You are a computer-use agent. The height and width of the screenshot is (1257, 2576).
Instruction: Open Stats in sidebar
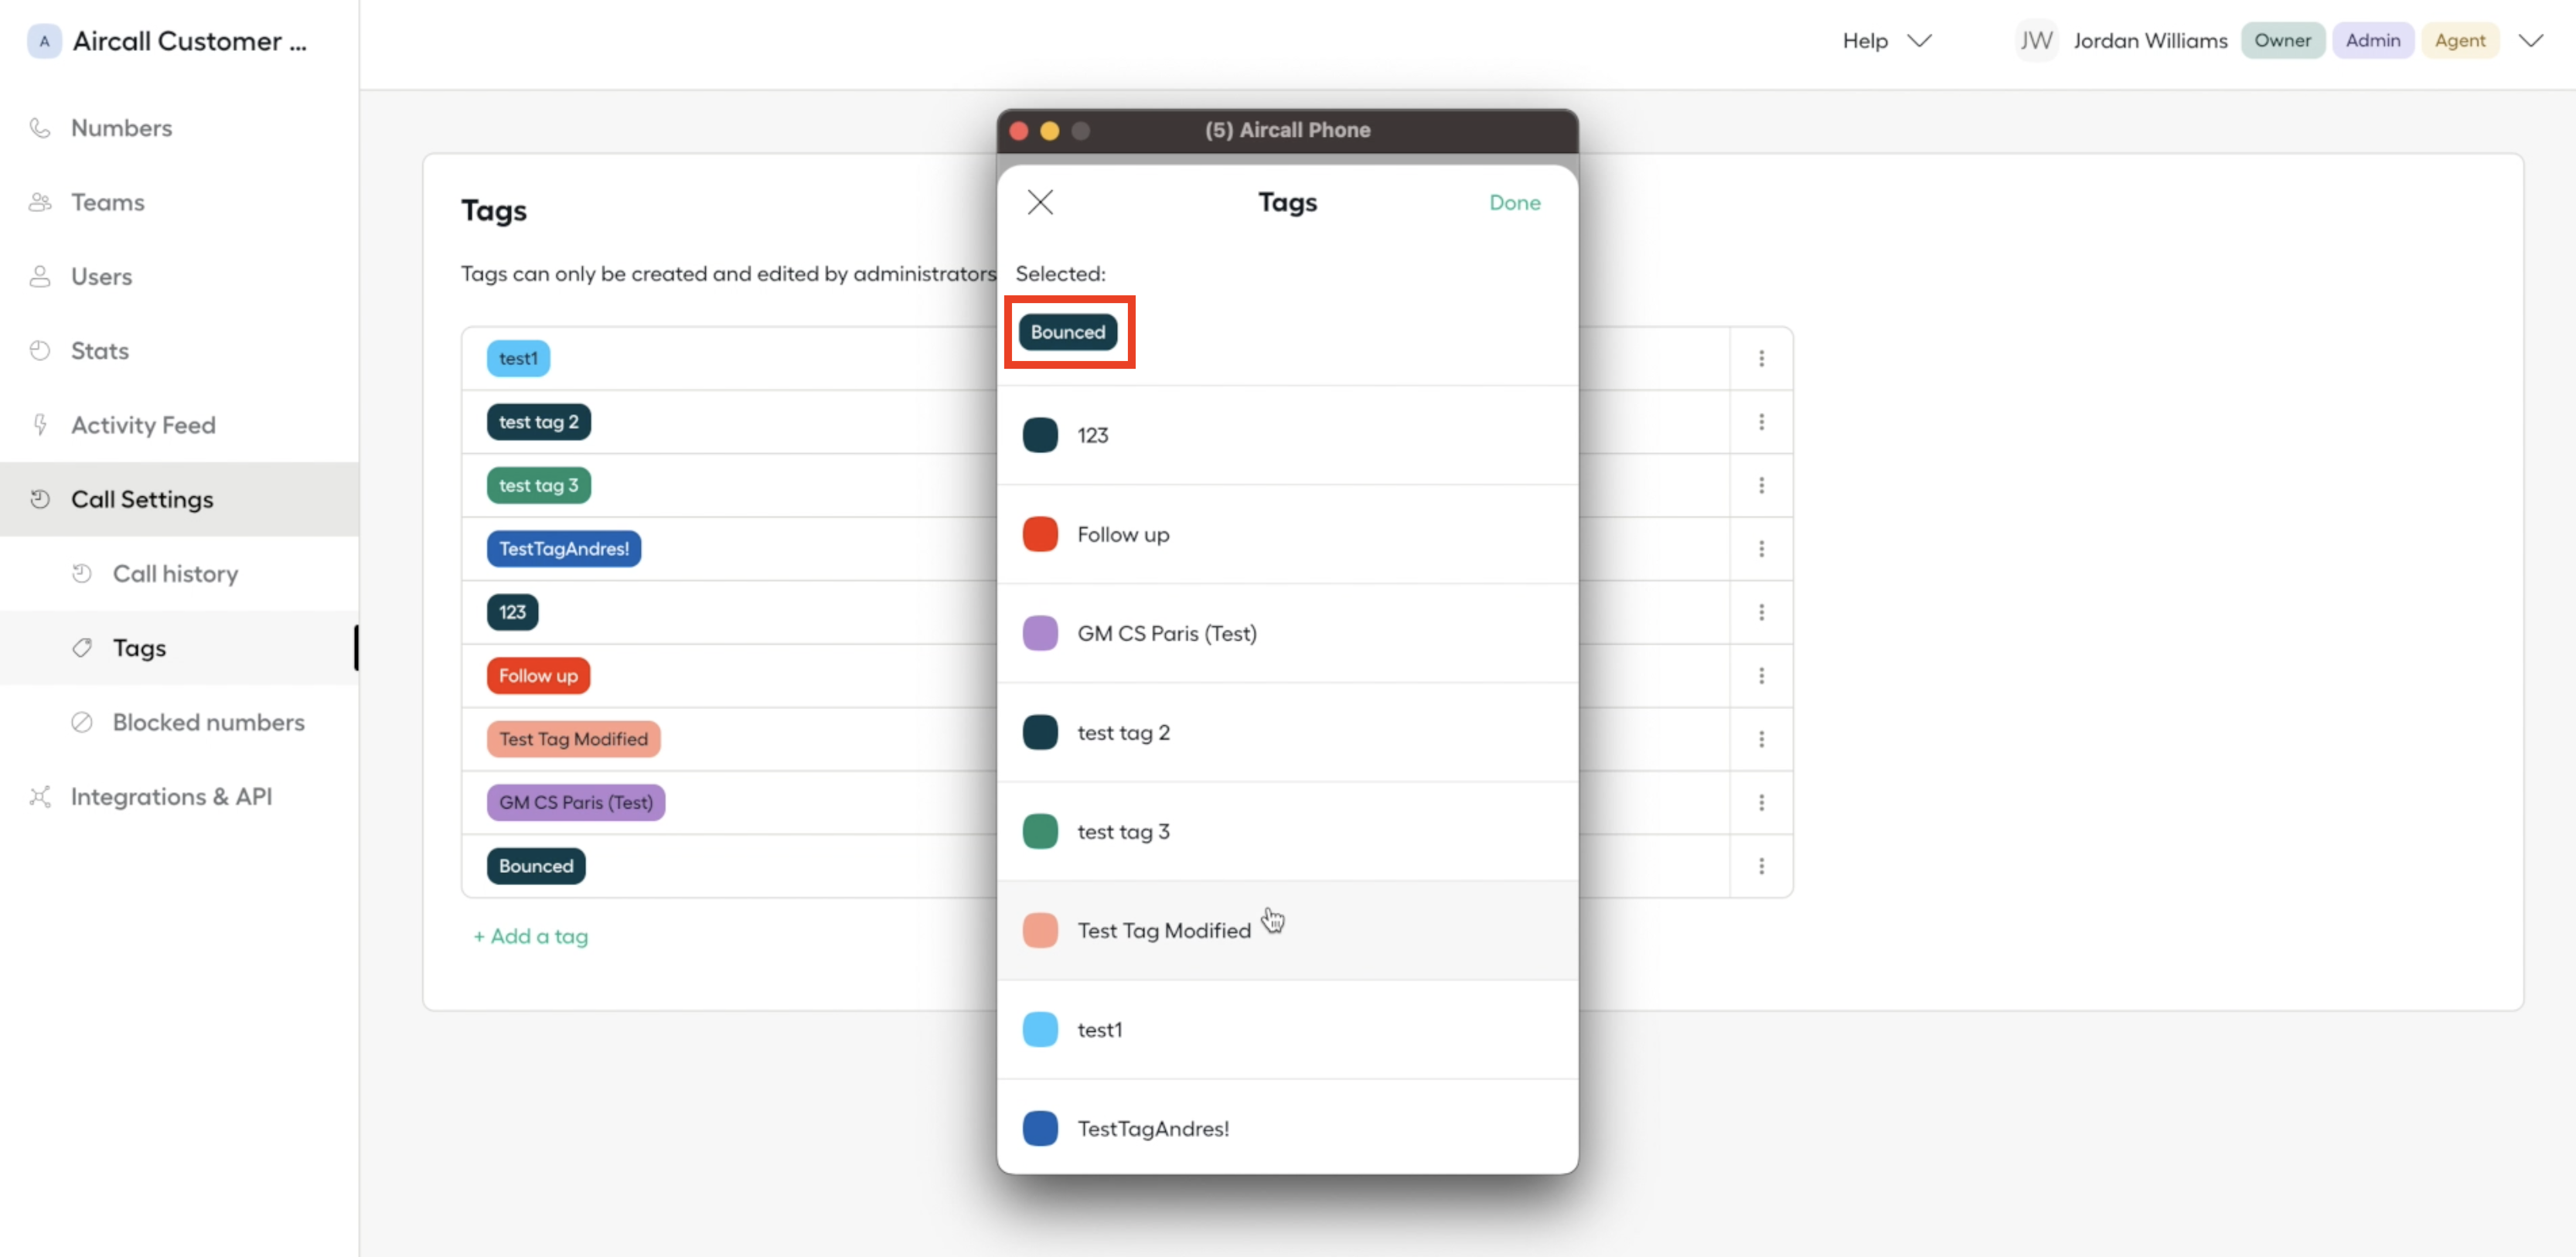coord(100,351)
